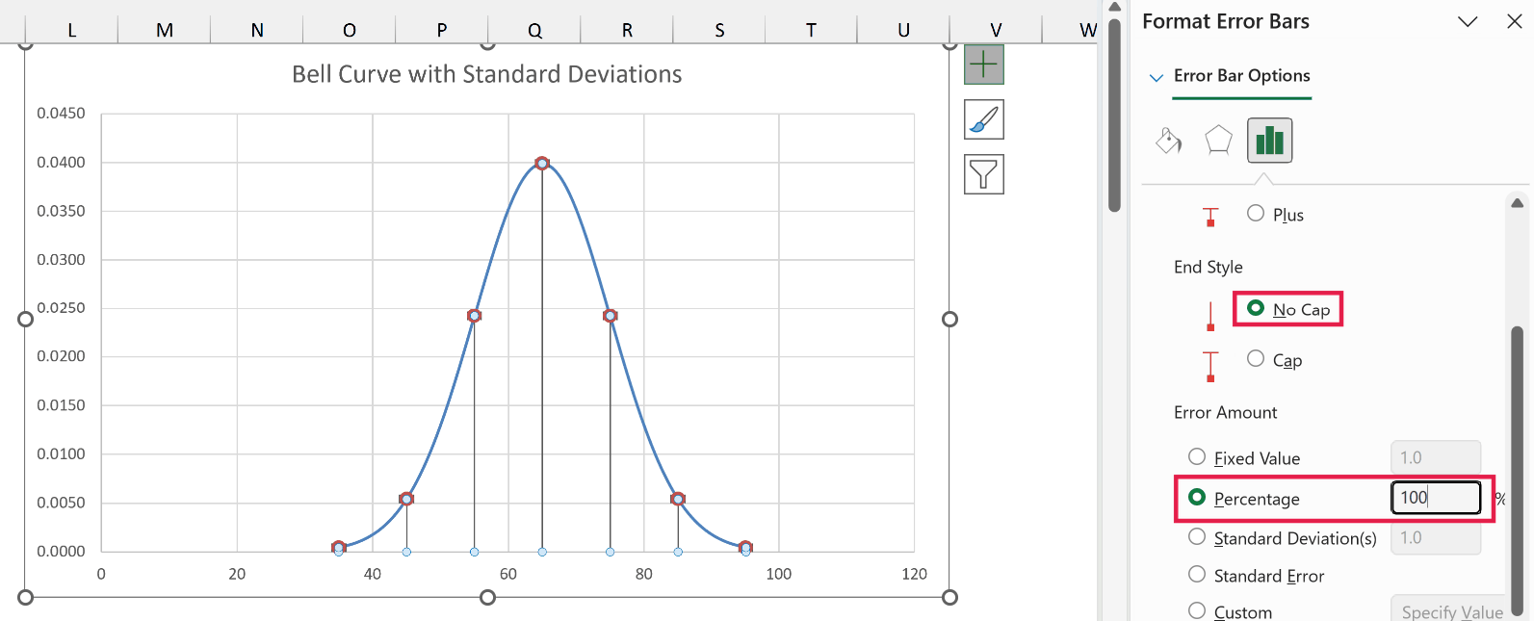Switch to Fill & Line paint bucket tab

(x=1168, y=141)
